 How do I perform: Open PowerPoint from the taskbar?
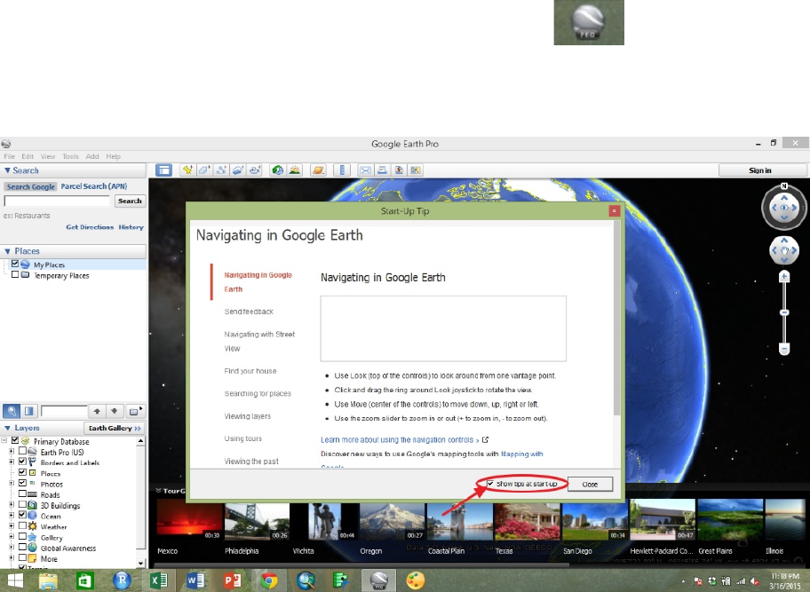pyautogui.click(x=232, y=580)
